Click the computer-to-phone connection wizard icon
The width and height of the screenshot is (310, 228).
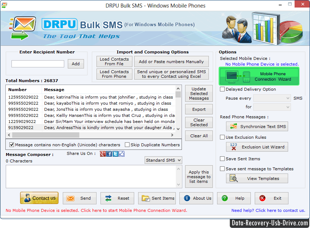(238, 77)
